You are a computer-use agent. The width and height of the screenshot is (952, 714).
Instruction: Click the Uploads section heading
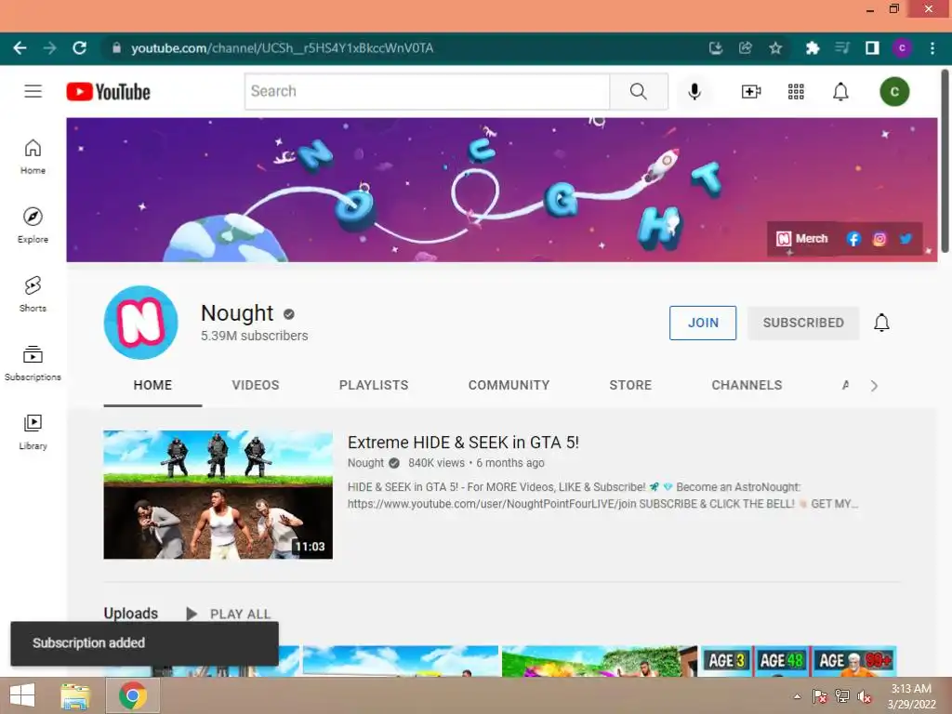tap(130, 614)
